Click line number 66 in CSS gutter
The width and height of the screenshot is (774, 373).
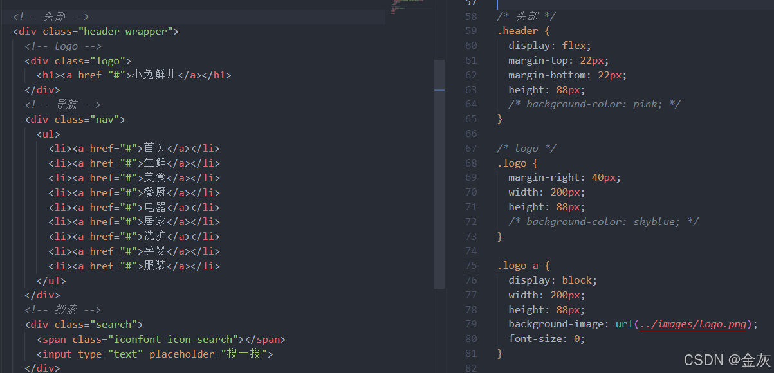471,134
